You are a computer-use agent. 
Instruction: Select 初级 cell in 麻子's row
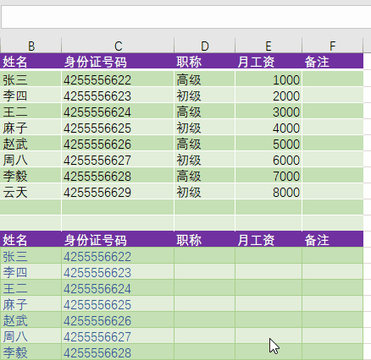pyautogui.click(x=205, y=127)
